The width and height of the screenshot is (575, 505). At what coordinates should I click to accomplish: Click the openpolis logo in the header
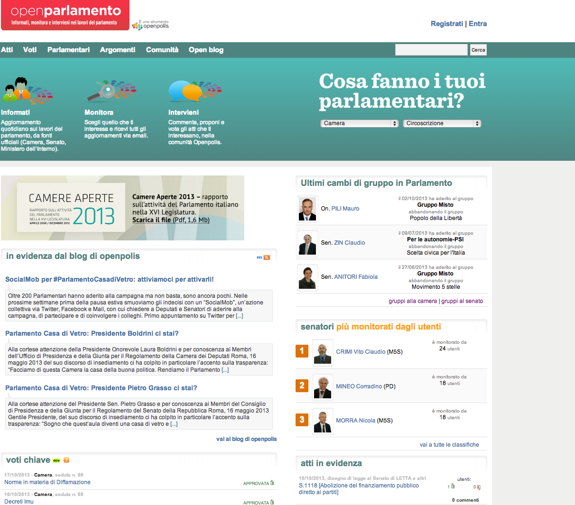coord(150,25)
